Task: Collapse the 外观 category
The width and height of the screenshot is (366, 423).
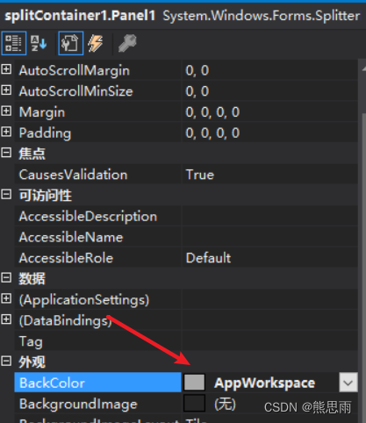Action: pyautogui.click(x=6, y=361)
